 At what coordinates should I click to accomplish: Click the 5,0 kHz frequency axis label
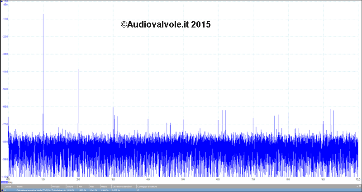click(183, 179)
